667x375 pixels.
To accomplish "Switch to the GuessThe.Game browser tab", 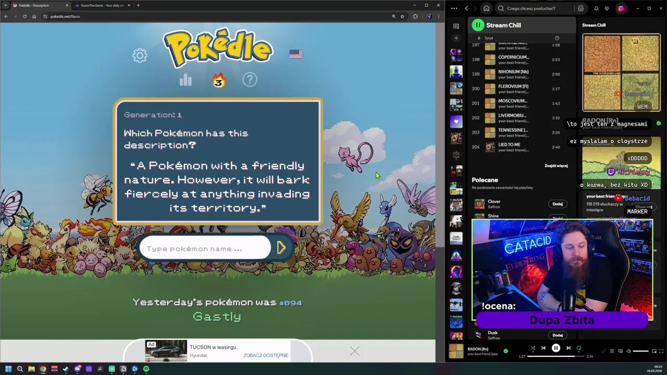I will 102,5.
